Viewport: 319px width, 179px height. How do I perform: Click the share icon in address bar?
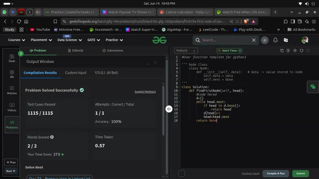pyautogui.click(x=231, y=22)
